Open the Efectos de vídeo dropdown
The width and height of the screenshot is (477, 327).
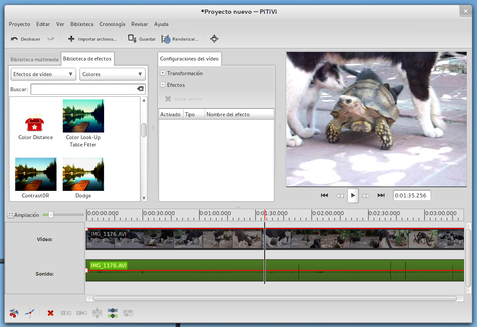pos(43,74)
